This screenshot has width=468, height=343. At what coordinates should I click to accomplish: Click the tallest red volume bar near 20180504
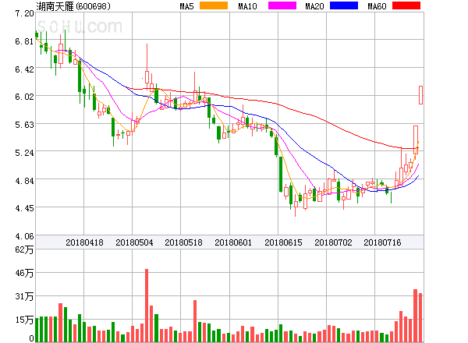(x=147, y=306)
